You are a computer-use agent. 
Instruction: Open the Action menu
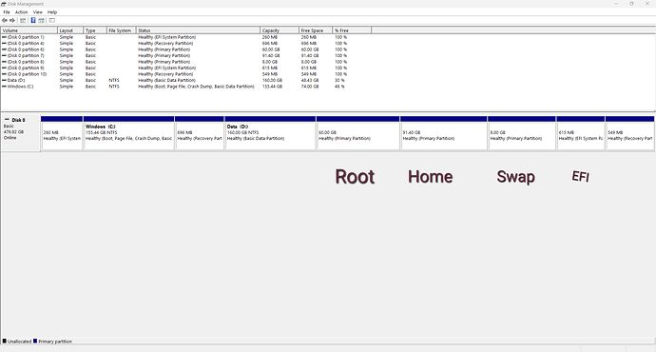(21, 12)
